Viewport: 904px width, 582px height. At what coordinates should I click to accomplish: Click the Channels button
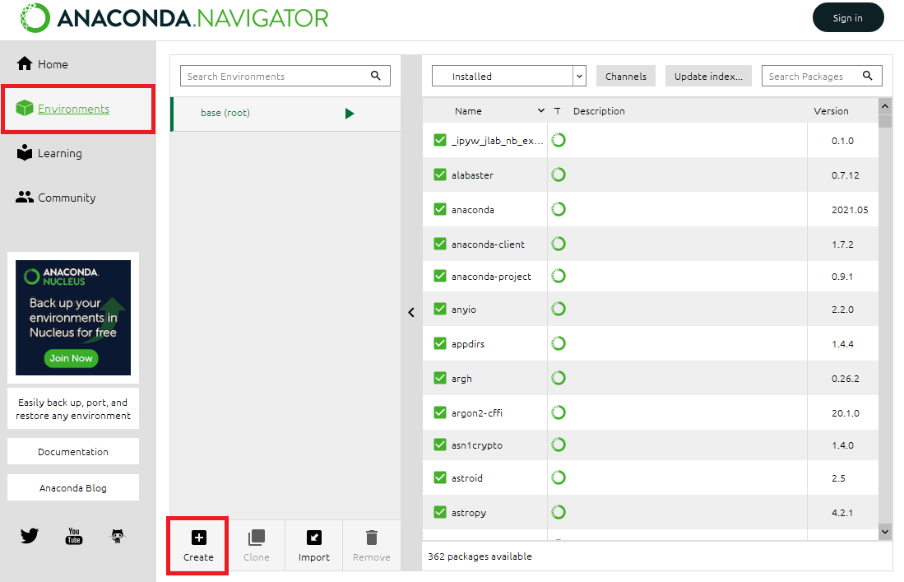coord(625,76)
